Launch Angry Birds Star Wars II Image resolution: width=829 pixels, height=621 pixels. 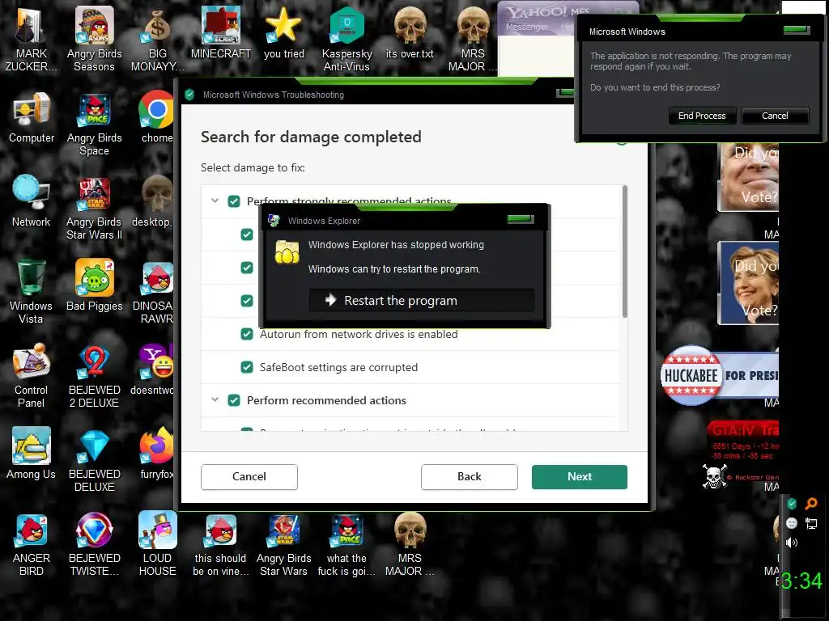(94, 208)
